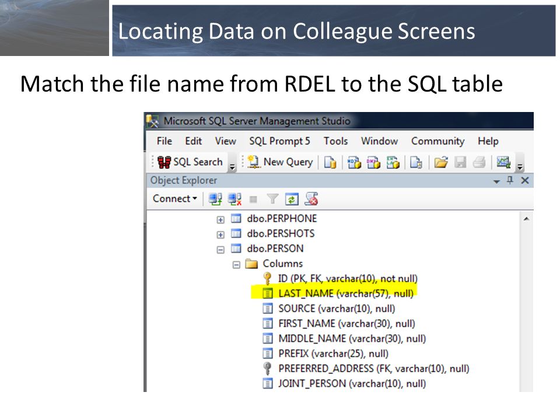Select the FIRST_NAME column
Image resolution: width=560 pixels, height=420 pixels.
346,324
